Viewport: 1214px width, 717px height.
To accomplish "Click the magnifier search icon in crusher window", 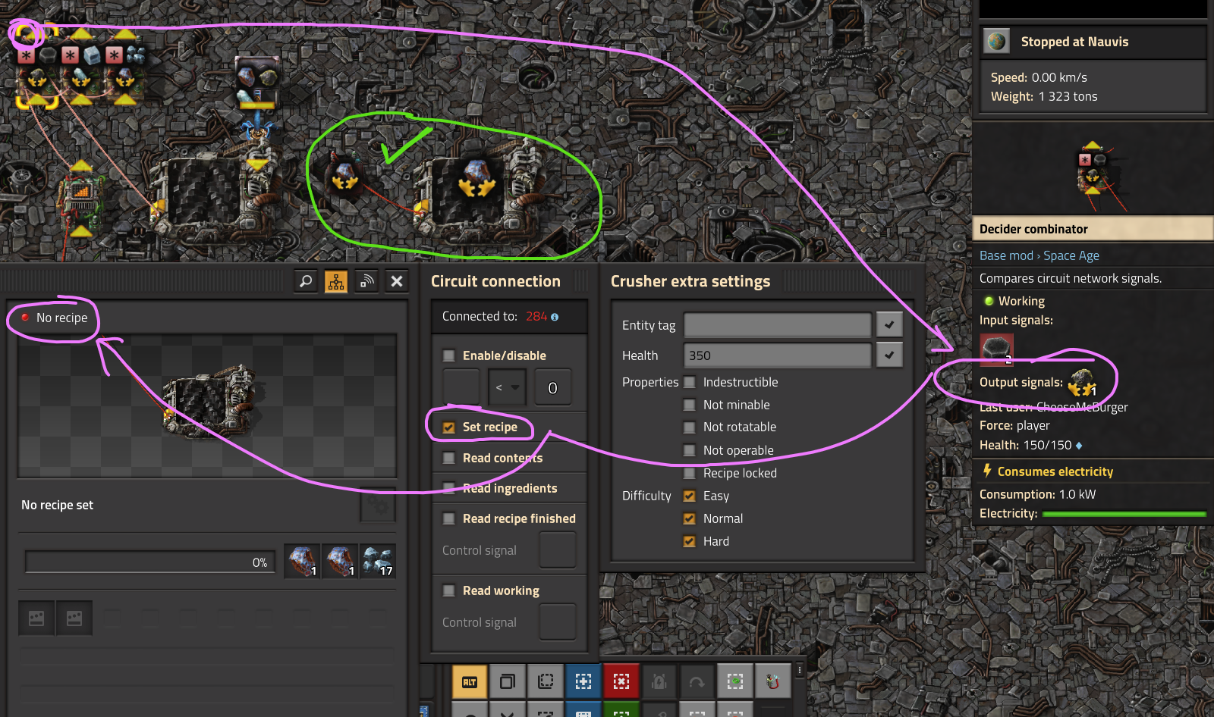I will click(x=306, y=281).
